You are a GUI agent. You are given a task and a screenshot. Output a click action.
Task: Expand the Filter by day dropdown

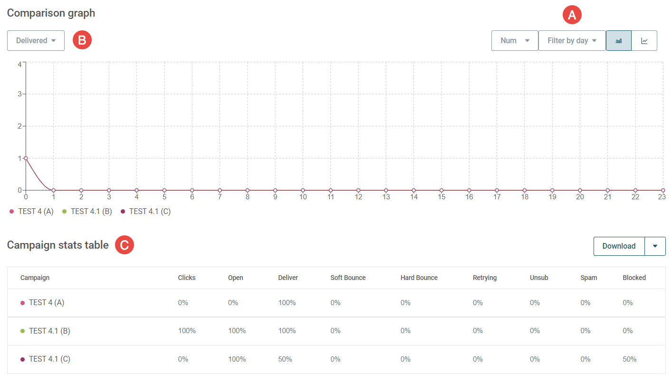pyautogui.click(x=572, y=41)
